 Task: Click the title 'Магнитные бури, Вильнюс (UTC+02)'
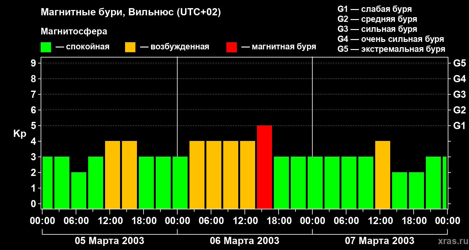(x=131, y=12)
